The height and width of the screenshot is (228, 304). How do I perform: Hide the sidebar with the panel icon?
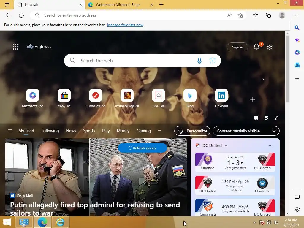click(x=297, y=197)
